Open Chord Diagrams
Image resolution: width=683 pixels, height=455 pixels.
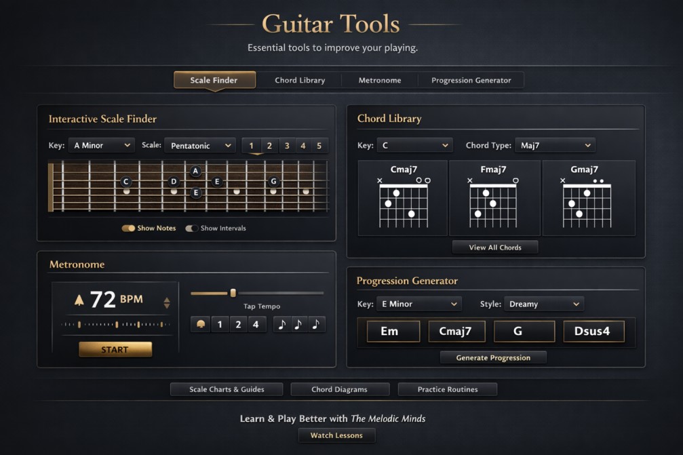click(340, 389)
